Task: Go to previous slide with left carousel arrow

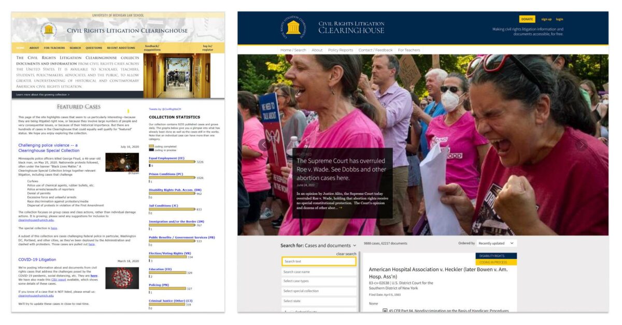Action: coord(263,145)
